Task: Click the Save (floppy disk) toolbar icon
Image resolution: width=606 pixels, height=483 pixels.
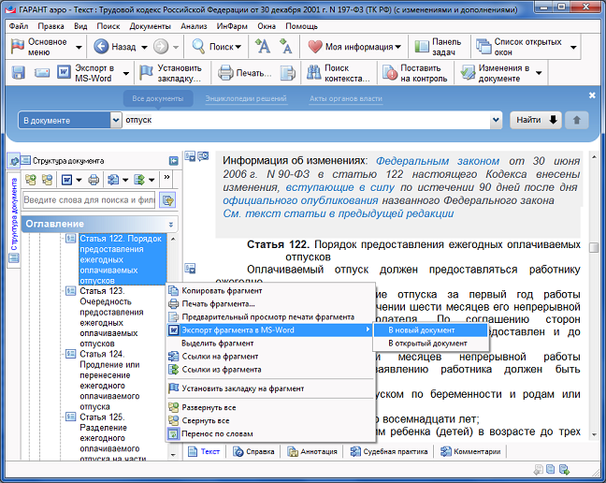Action: point(19,73)
